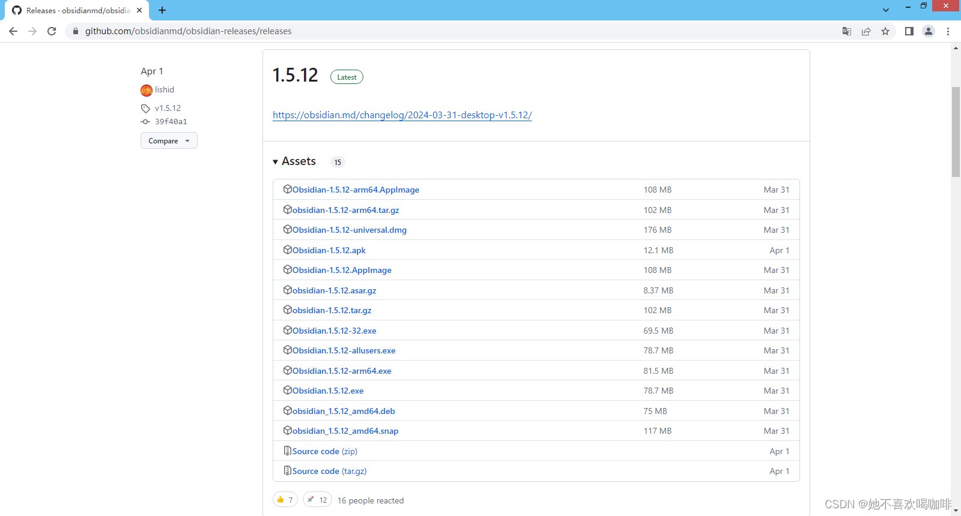The image size is (961, 516).
Task: Open the user profile avatar icon
Action: pyautogui.click(x=929, y=31)
